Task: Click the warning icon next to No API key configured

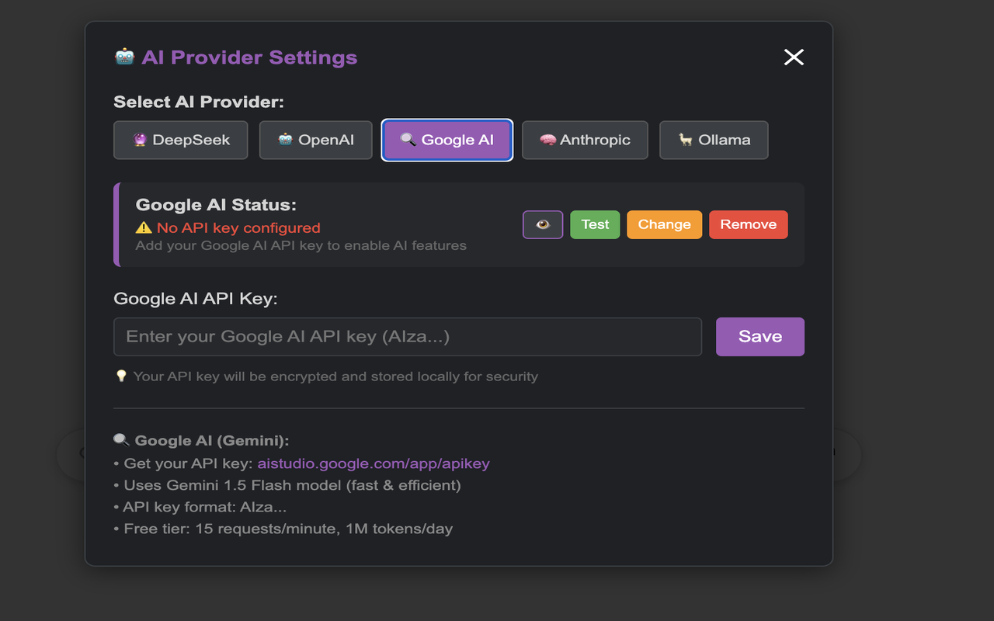Action: click(144, 227)
